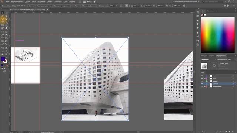Tick the Обтравка checkbox in Transparency panel

point(219,66)
